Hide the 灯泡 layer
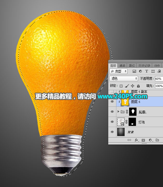This screenshot has height=187, width=163. 112,122
